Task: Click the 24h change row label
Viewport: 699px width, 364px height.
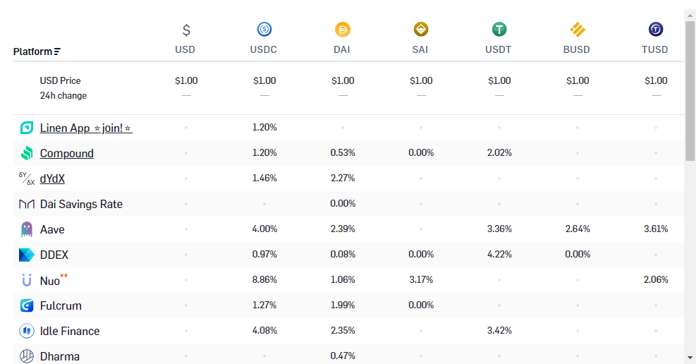Action: point(63,95)
